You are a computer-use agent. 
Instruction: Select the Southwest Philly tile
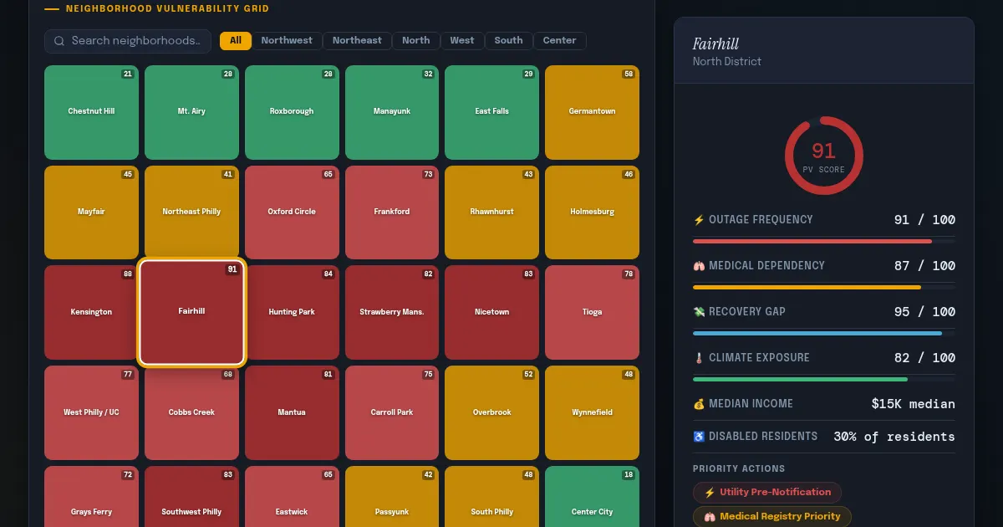pyautogui.click(x=191, y=497)
